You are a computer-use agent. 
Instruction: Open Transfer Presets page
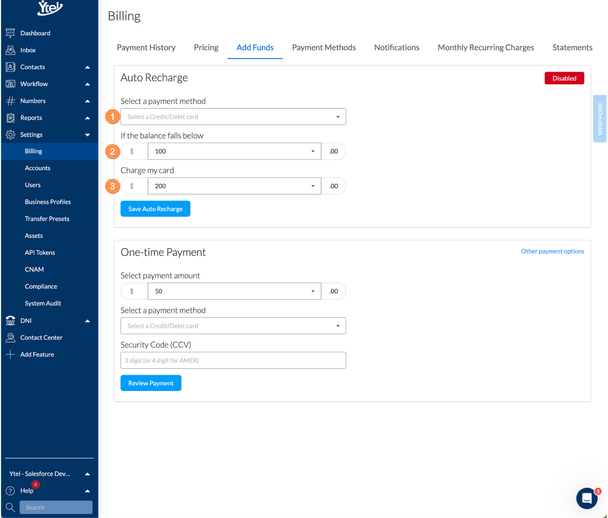coord(47,219)
